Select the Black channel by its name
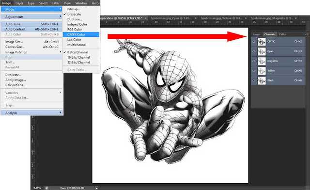 pos(270,80)
